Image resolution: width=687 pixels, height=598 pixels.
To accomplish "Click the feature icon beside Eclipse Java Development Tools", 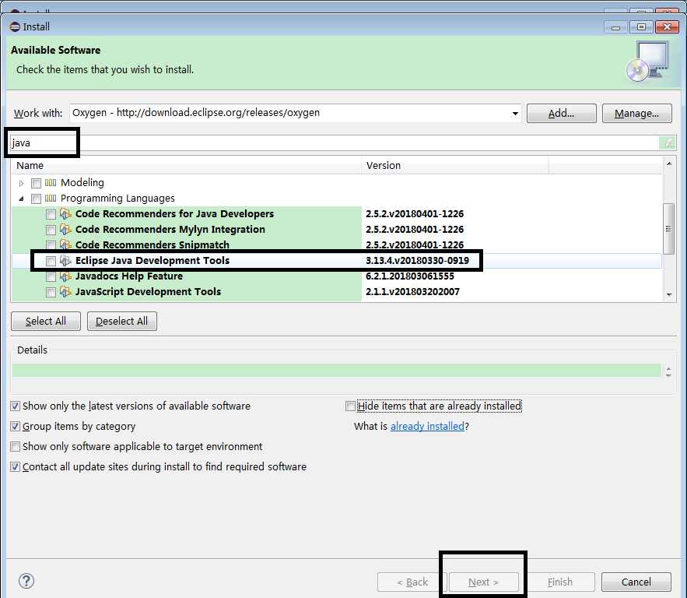I will [65, 260].
